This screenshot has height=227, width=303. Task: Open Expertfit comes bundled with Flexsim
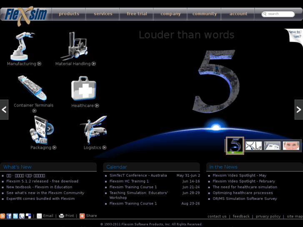[40, 199]
